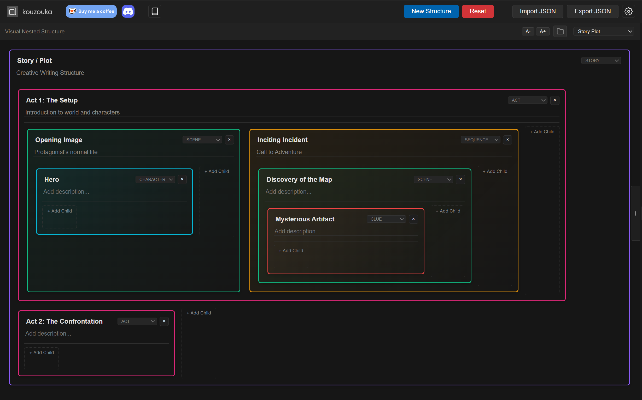Change Opening Image from SCENE type
The image size is (642, 400).
[202, 140]
